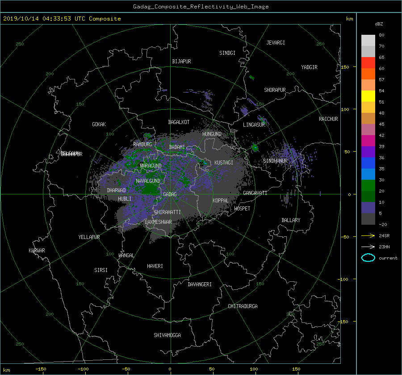
Task: Click the SHIVAMOGGA label on map
Action: [x=167, y=335]
